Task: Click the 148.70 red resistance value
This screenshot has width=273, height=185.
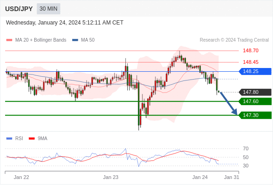Action: coord(250,51)
